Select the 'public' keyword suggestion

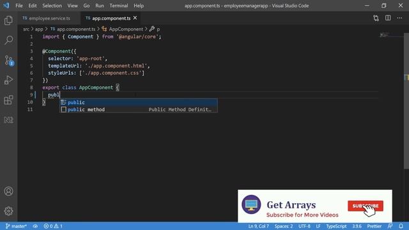[139, 102]
